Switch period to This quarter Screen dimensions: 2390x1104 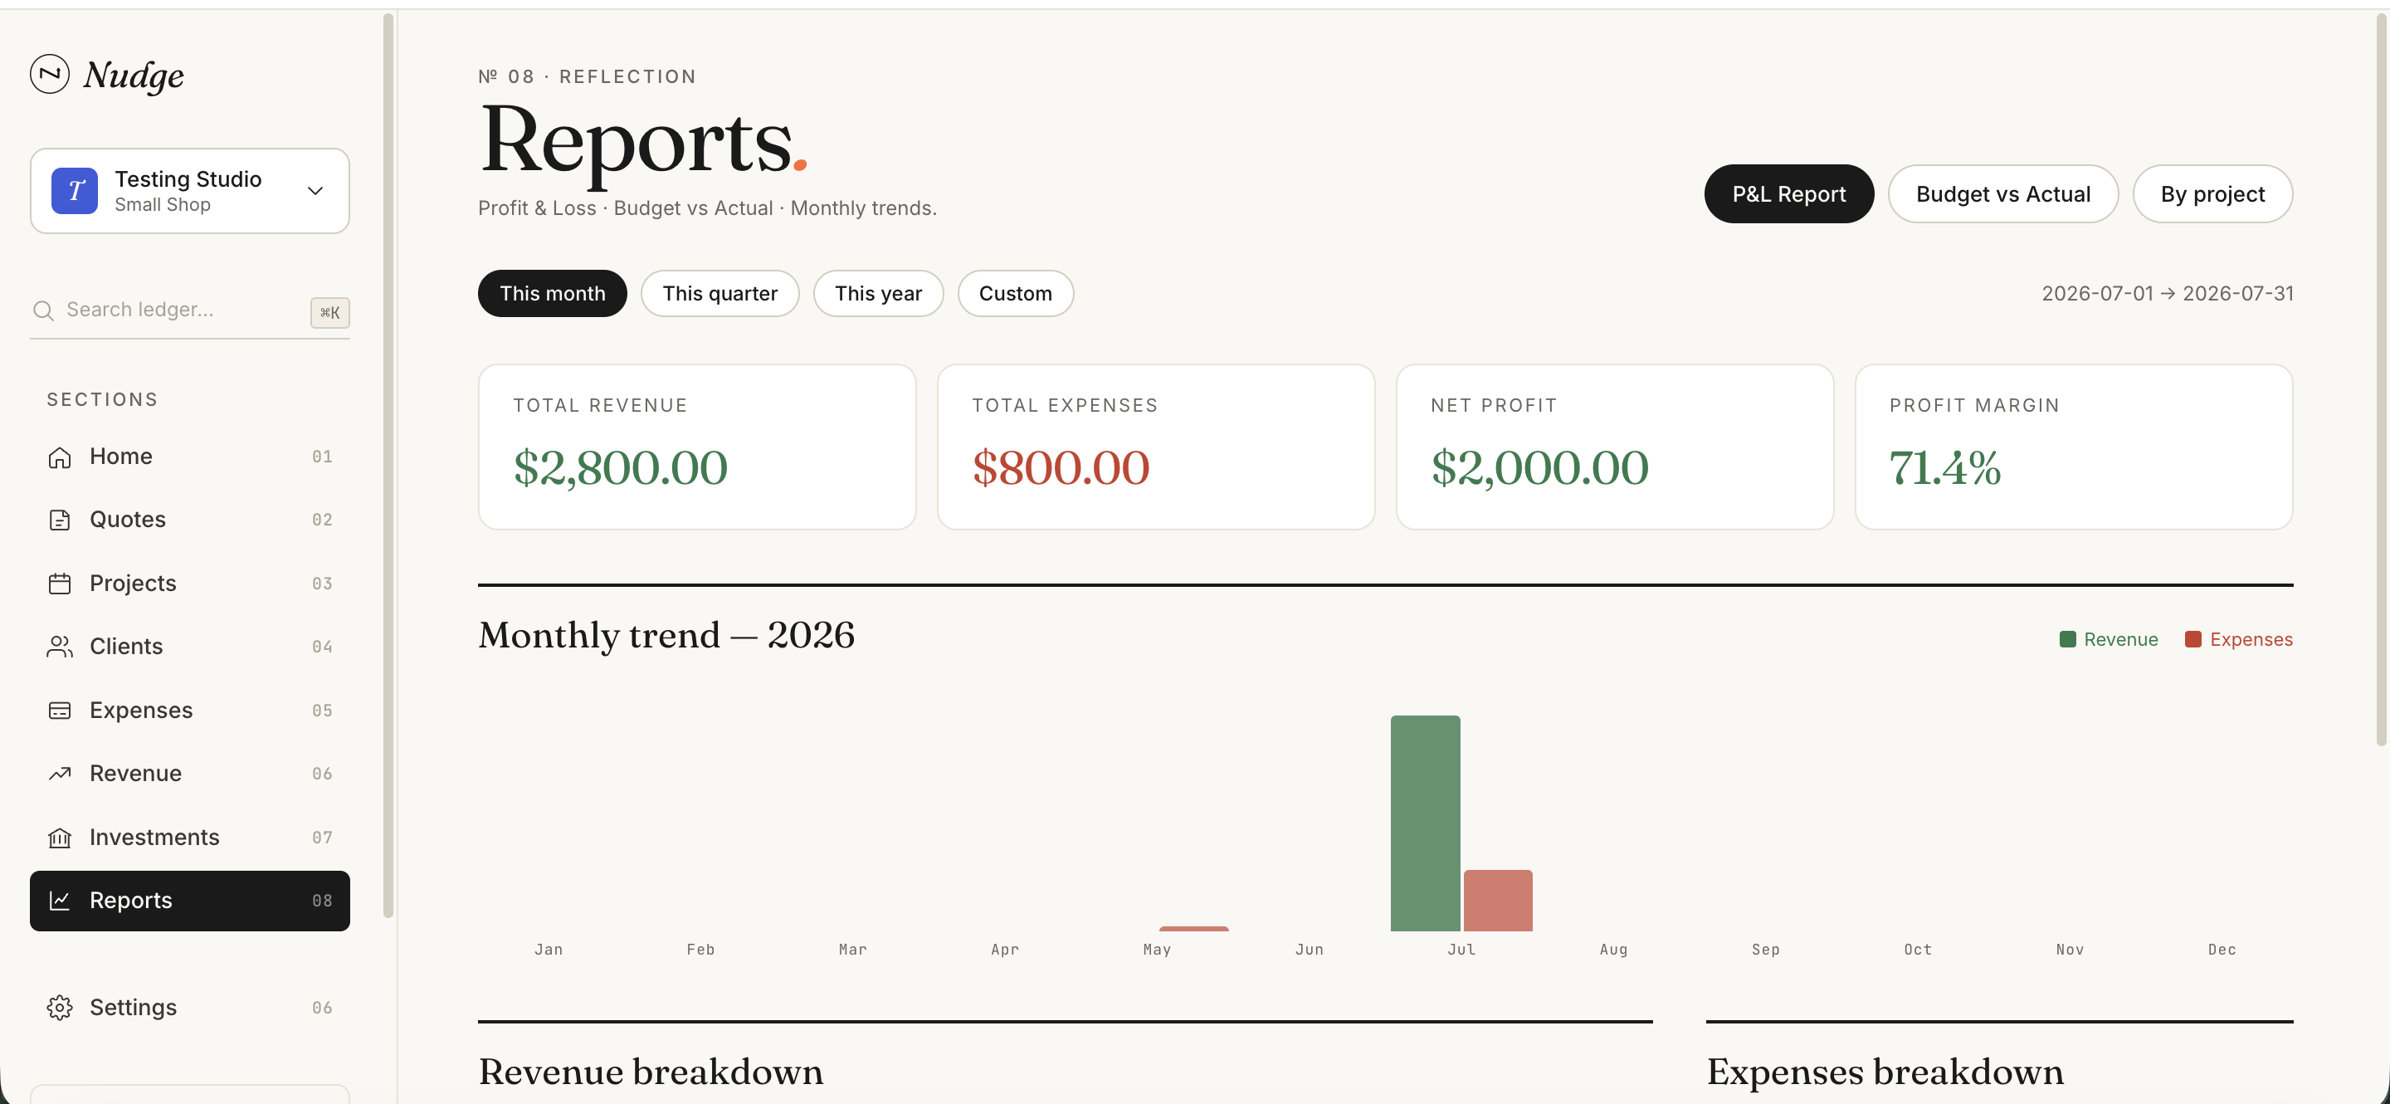(720, 293)
